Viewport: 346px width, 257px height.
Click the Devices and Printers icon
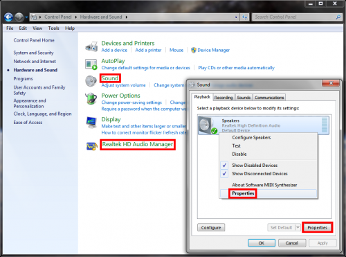point(91,46)
